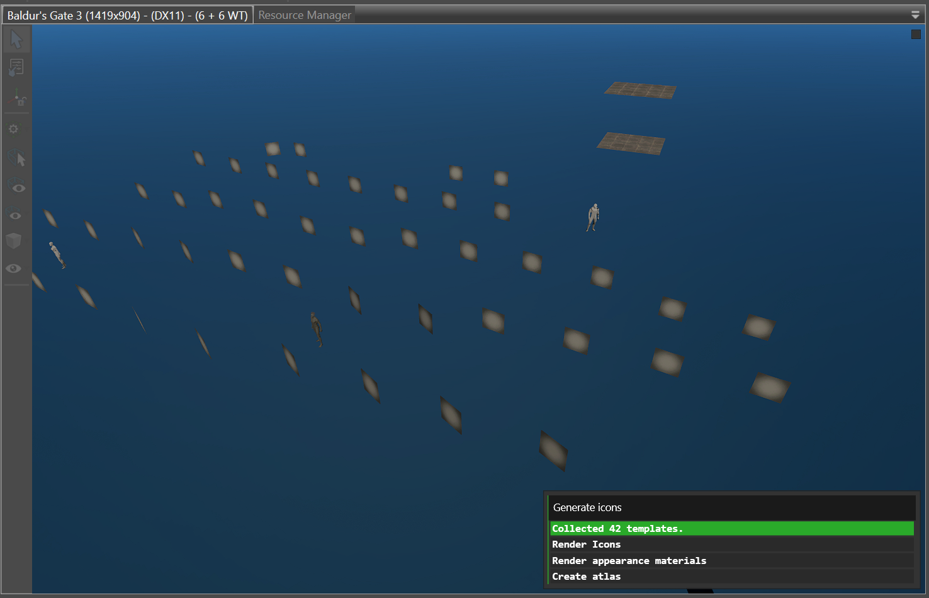
Task: Toggle the axis gizmo lock icon
Action: (16, 97)
